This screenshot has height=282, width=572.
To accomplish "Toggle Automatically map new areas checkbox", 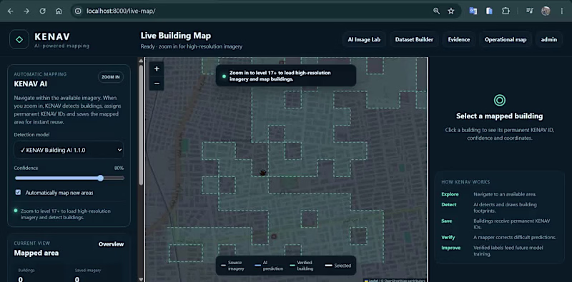I will [x=18, y=192].
